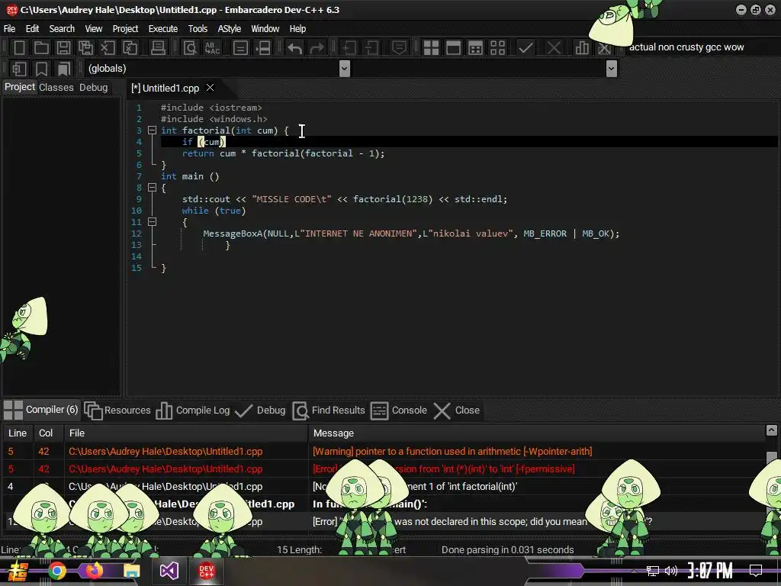Screen dimensions: 781x586
Task: Click the Open file folder icon
Action: tap(41, 48)
